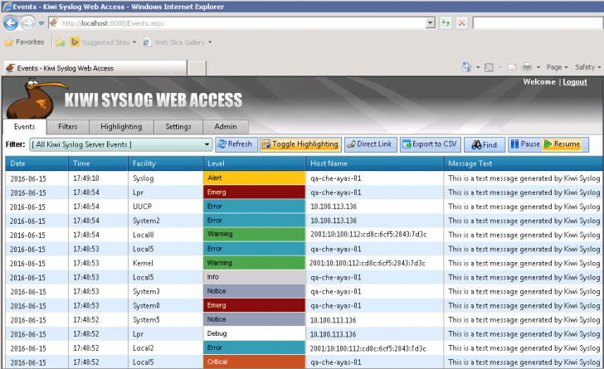Select the Events - Kiwi Syslog browser tab
The width and height of the screenshot is (604, 369).
tap(95, 68)
